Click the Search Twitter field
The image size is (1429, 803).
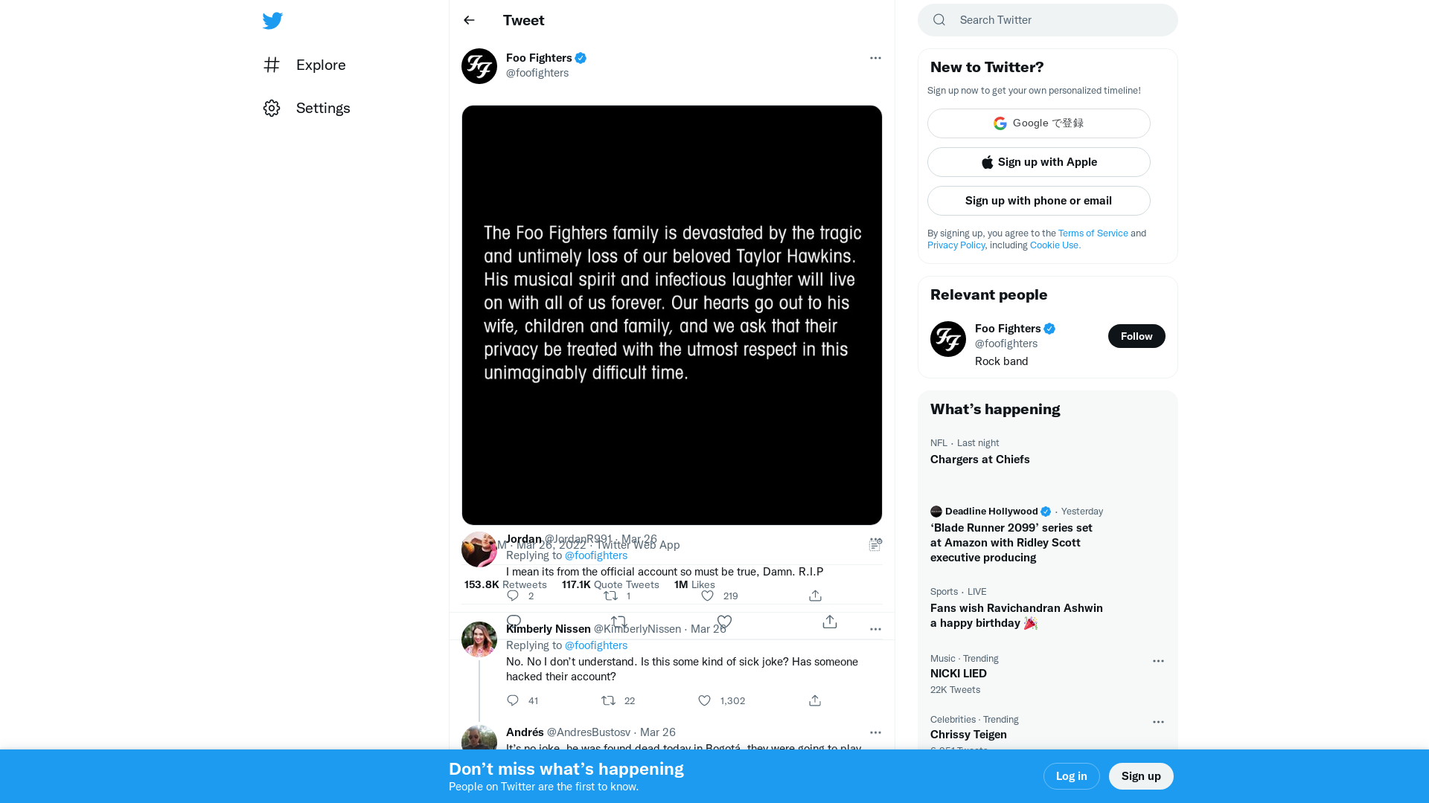click(1048, 20)
